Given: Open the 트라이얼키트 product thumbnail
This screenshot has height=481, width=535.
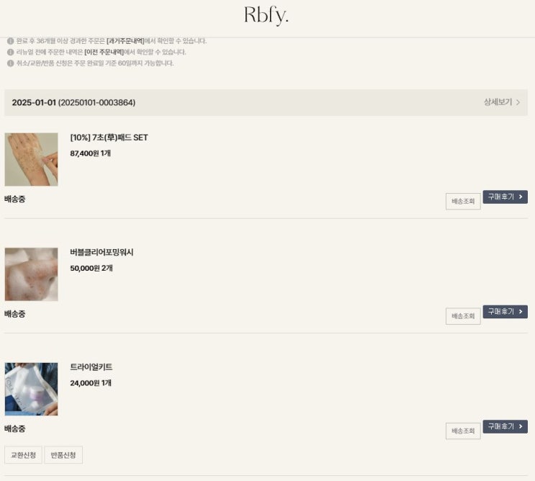Looking at the screenshot, I should pos(32,390).
